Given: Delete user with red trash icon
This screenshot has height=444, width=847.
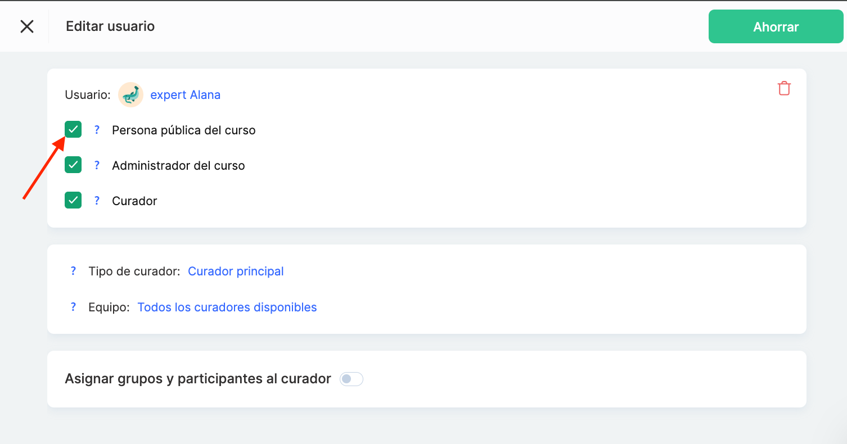Looking at the screenshot, I should click(x=784, y=88).
